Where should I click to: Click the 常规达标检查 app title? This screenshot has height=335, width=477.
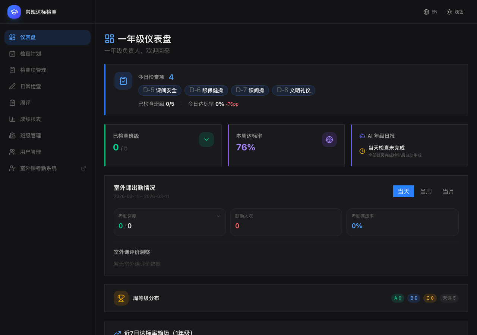(x=41, y=12)
